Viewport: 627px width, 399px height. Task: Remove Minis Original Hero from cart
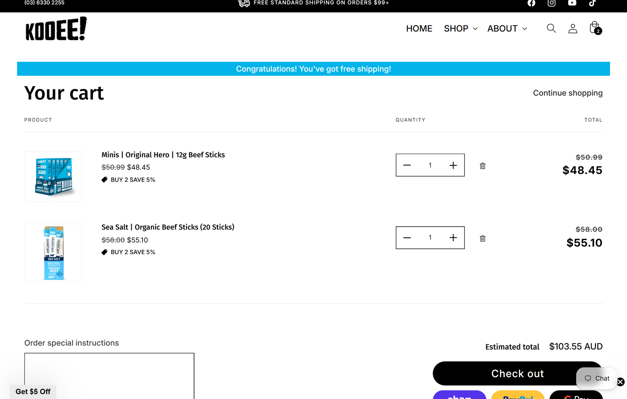click(483, 166)
